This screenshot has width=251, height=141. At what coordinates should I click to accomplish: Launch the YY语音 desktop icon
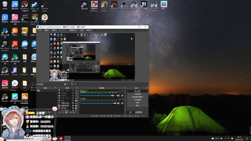coord(25,32)
